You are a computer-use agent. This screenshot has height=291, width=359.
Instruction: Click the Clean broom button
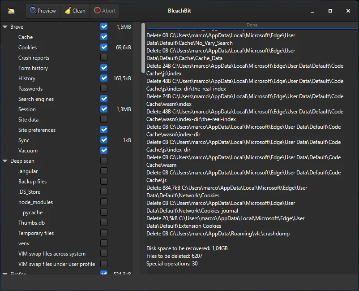pyautogui.click(x=75, y=11)
